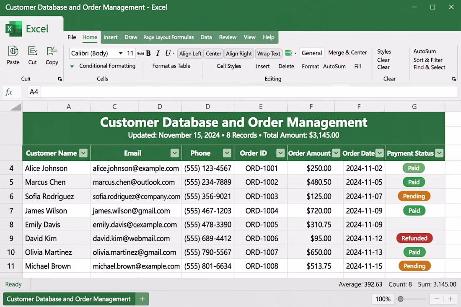
Task: Toggle Align Right alignment
Action: click(x=239, y=54)
